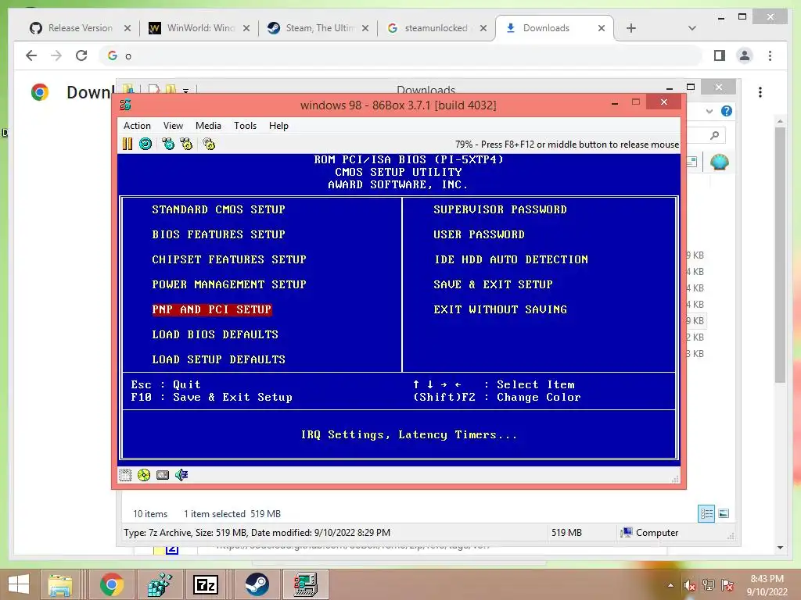The height and width of the screenshot is (600, 801).
Task: Select SAVE & EXIT SETUP entry
Action: tap(493, 284)
